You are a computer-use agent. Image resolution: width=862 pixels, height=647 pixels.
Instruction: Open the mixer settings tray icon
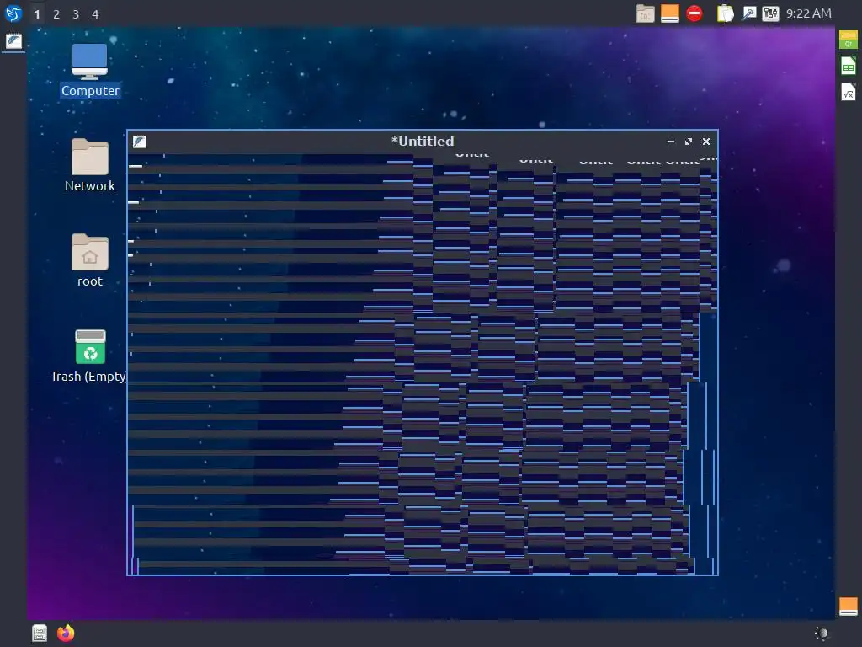pyautogui.click(x=770, y=13)
